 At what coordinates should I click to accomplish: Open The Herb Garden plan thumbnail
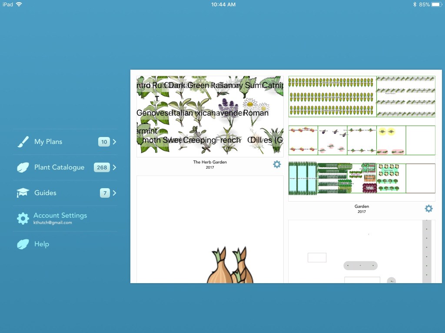pyautogui.click(x=210, y=116)
